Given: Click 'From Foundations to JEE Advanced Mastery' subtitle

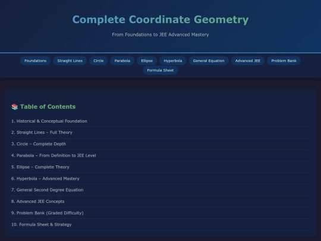Looking at the screenshot, I should point(160,35).
